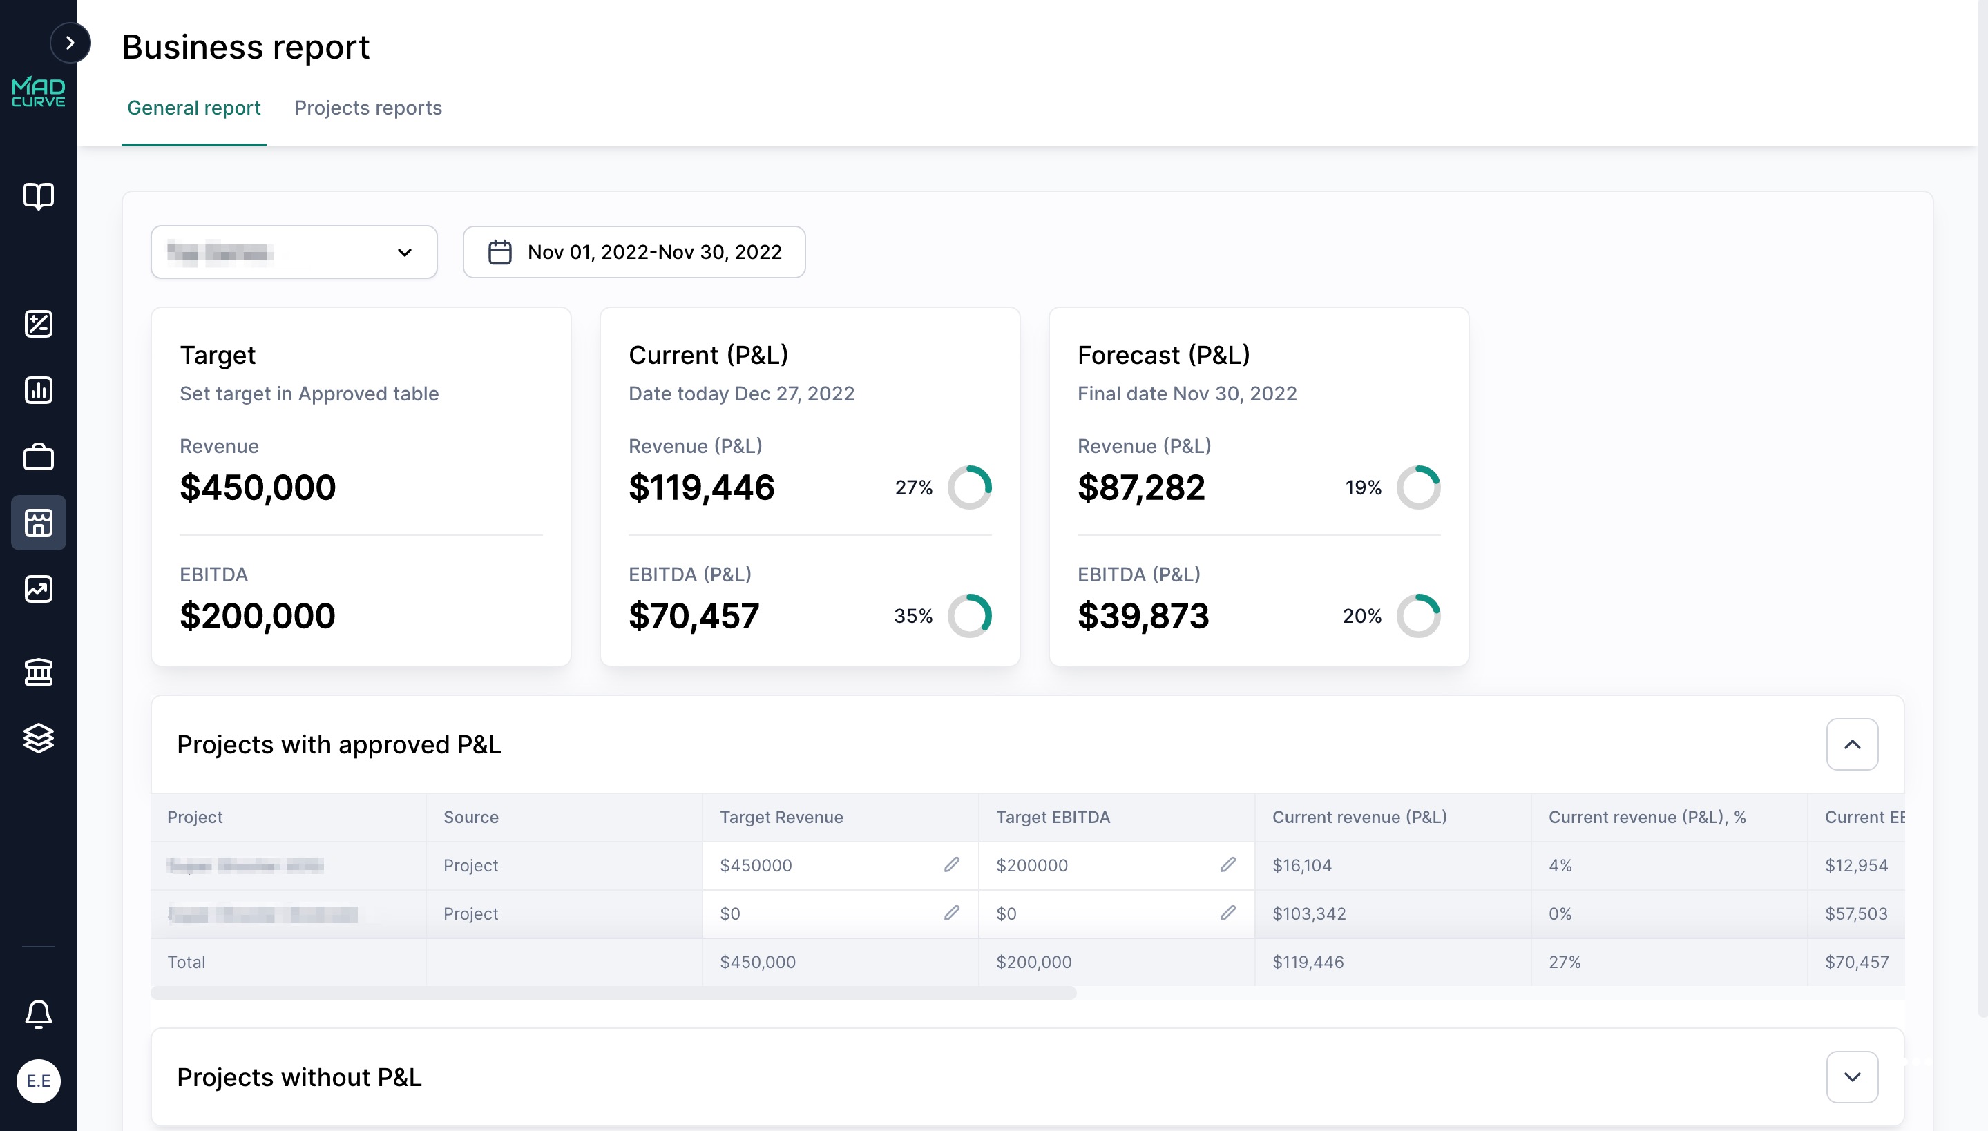The height and width of the screenshot is (1131, 1988).
Task: Switch to Projects reports tab
Action: pyautogui.click(x=367, y=108)
